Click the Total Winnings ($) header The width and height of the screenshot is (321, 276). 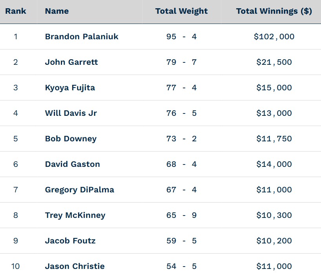(x=274, y=11)
